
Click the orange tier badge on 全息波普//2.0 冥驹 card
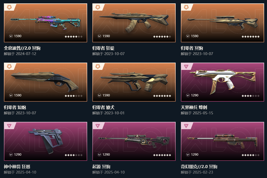point(9,7)
